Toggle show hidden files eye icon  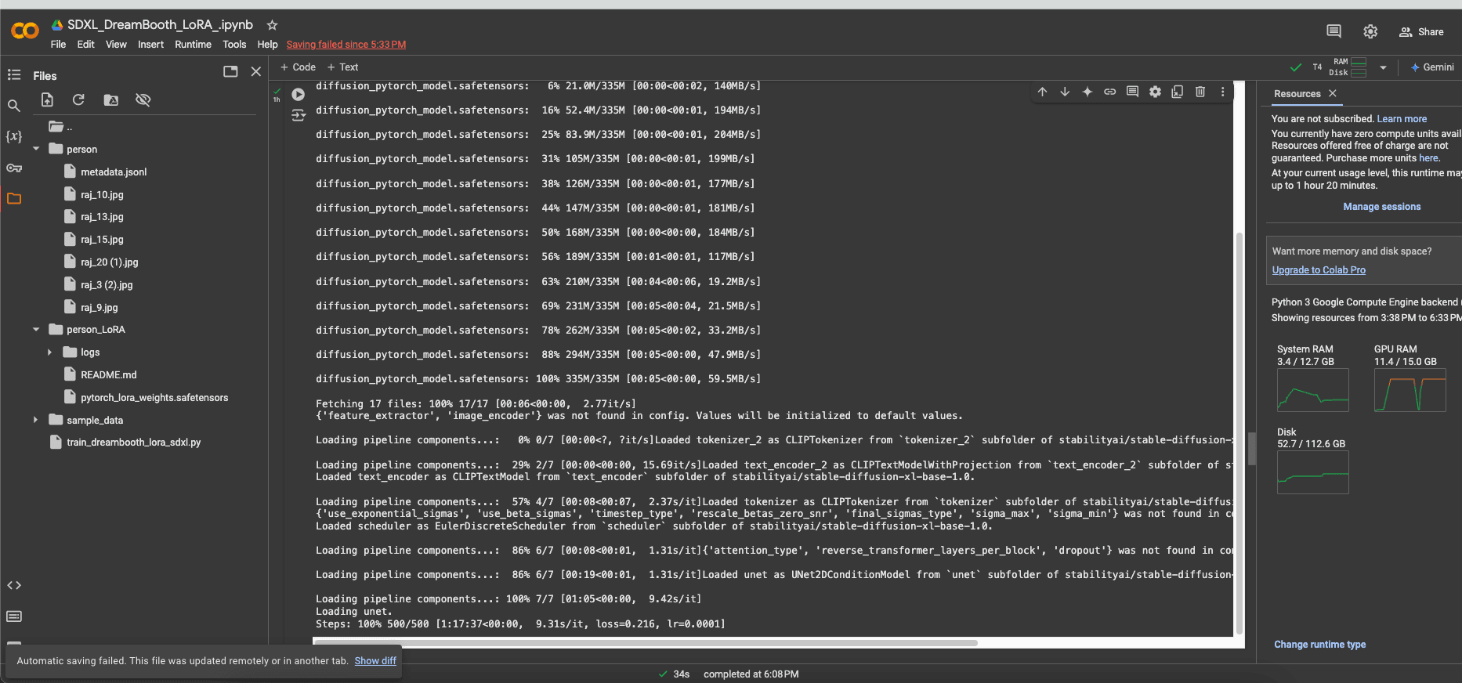(x=143, y=100)
